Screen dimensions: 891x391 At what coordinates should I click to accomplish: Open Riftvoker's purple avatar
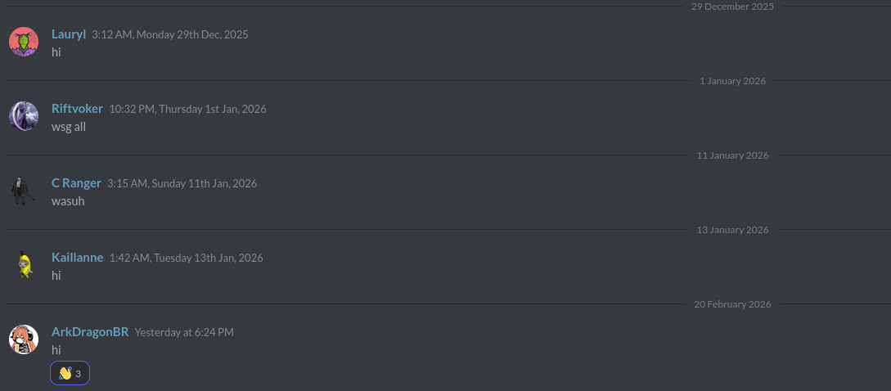pos(24,116)
